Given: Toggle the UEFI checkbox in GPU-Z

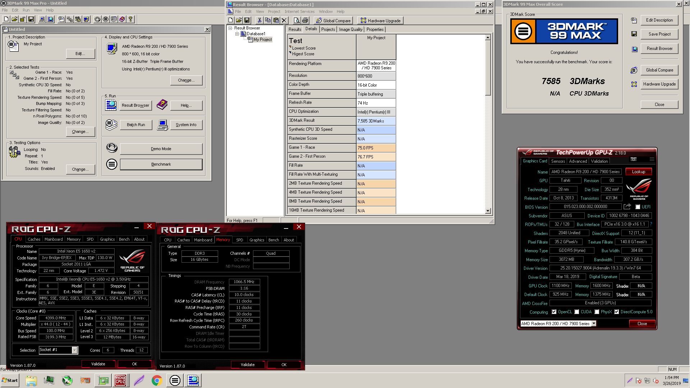Looking at the screenshot, I should [638, 207].
